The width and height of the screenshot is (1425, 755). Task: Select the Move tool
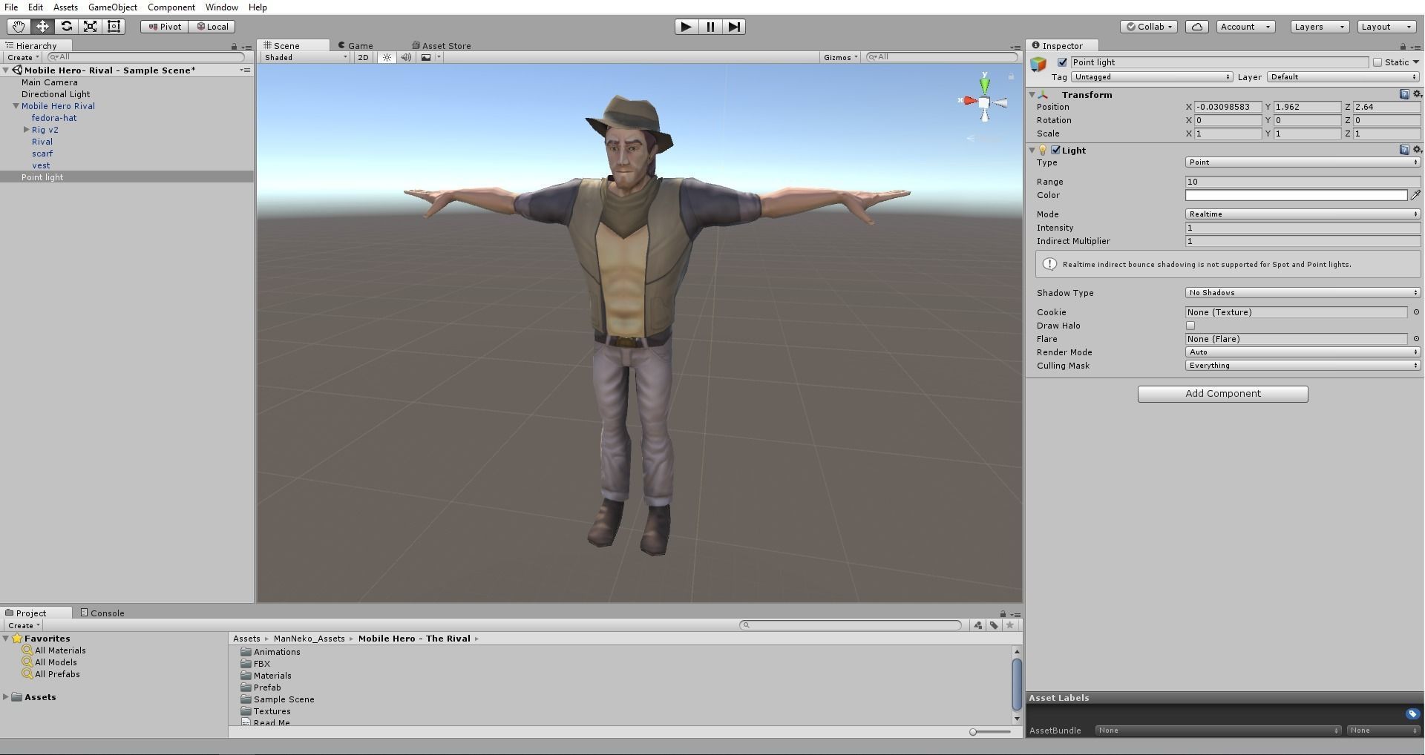(42, 27)
